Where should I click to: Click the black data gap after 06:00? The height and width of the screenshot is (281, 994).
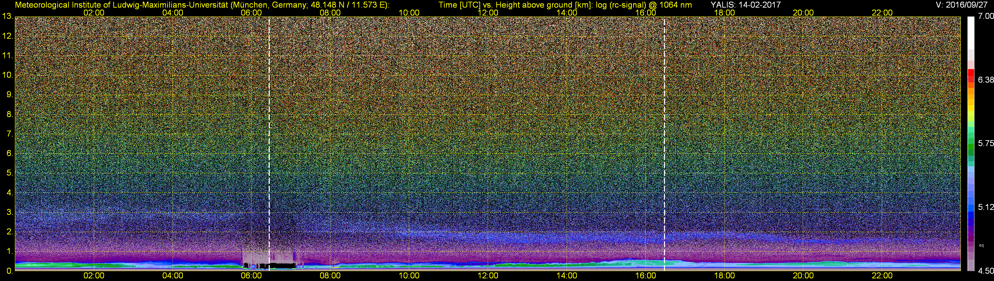(282, 265)
